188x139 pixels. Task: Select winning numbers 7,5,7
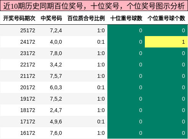click(x=56, y=76)
